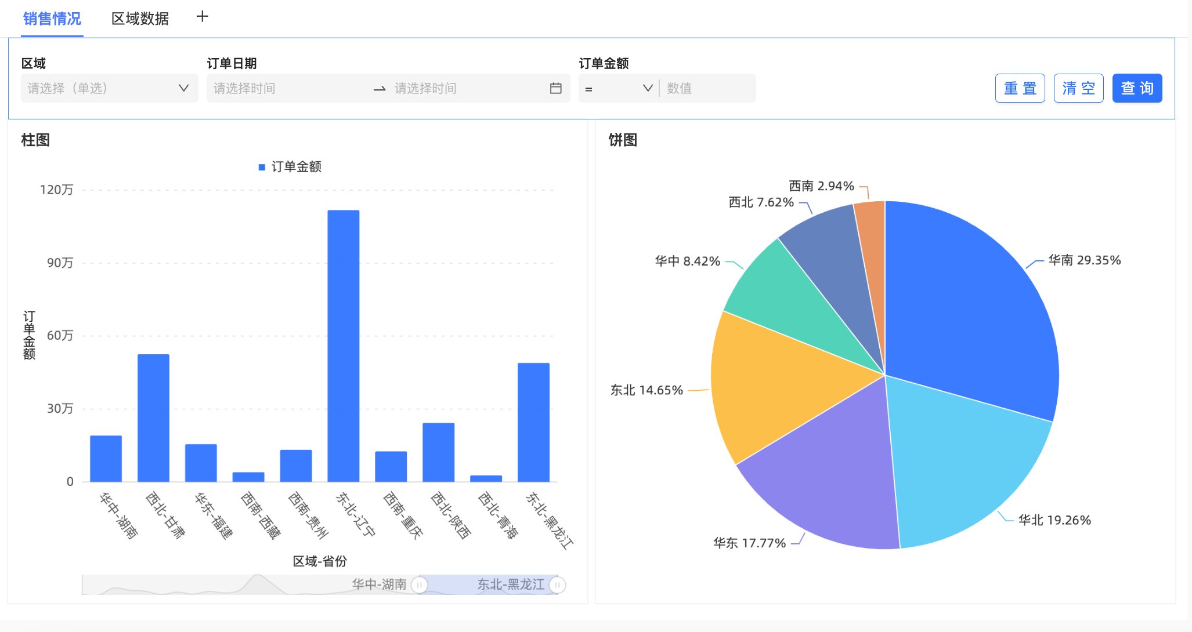
Task: Click the 订单日期 filter label
Action: (232, 63)
